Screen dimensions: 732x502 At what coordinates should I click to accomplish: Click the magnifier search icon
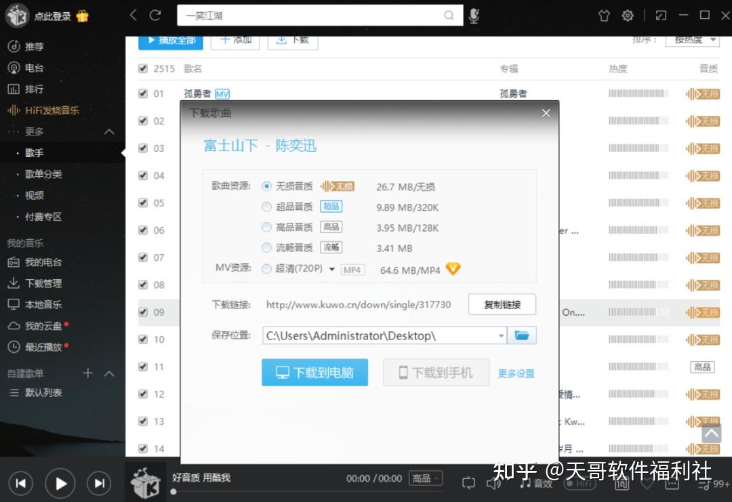click(449, 16)
